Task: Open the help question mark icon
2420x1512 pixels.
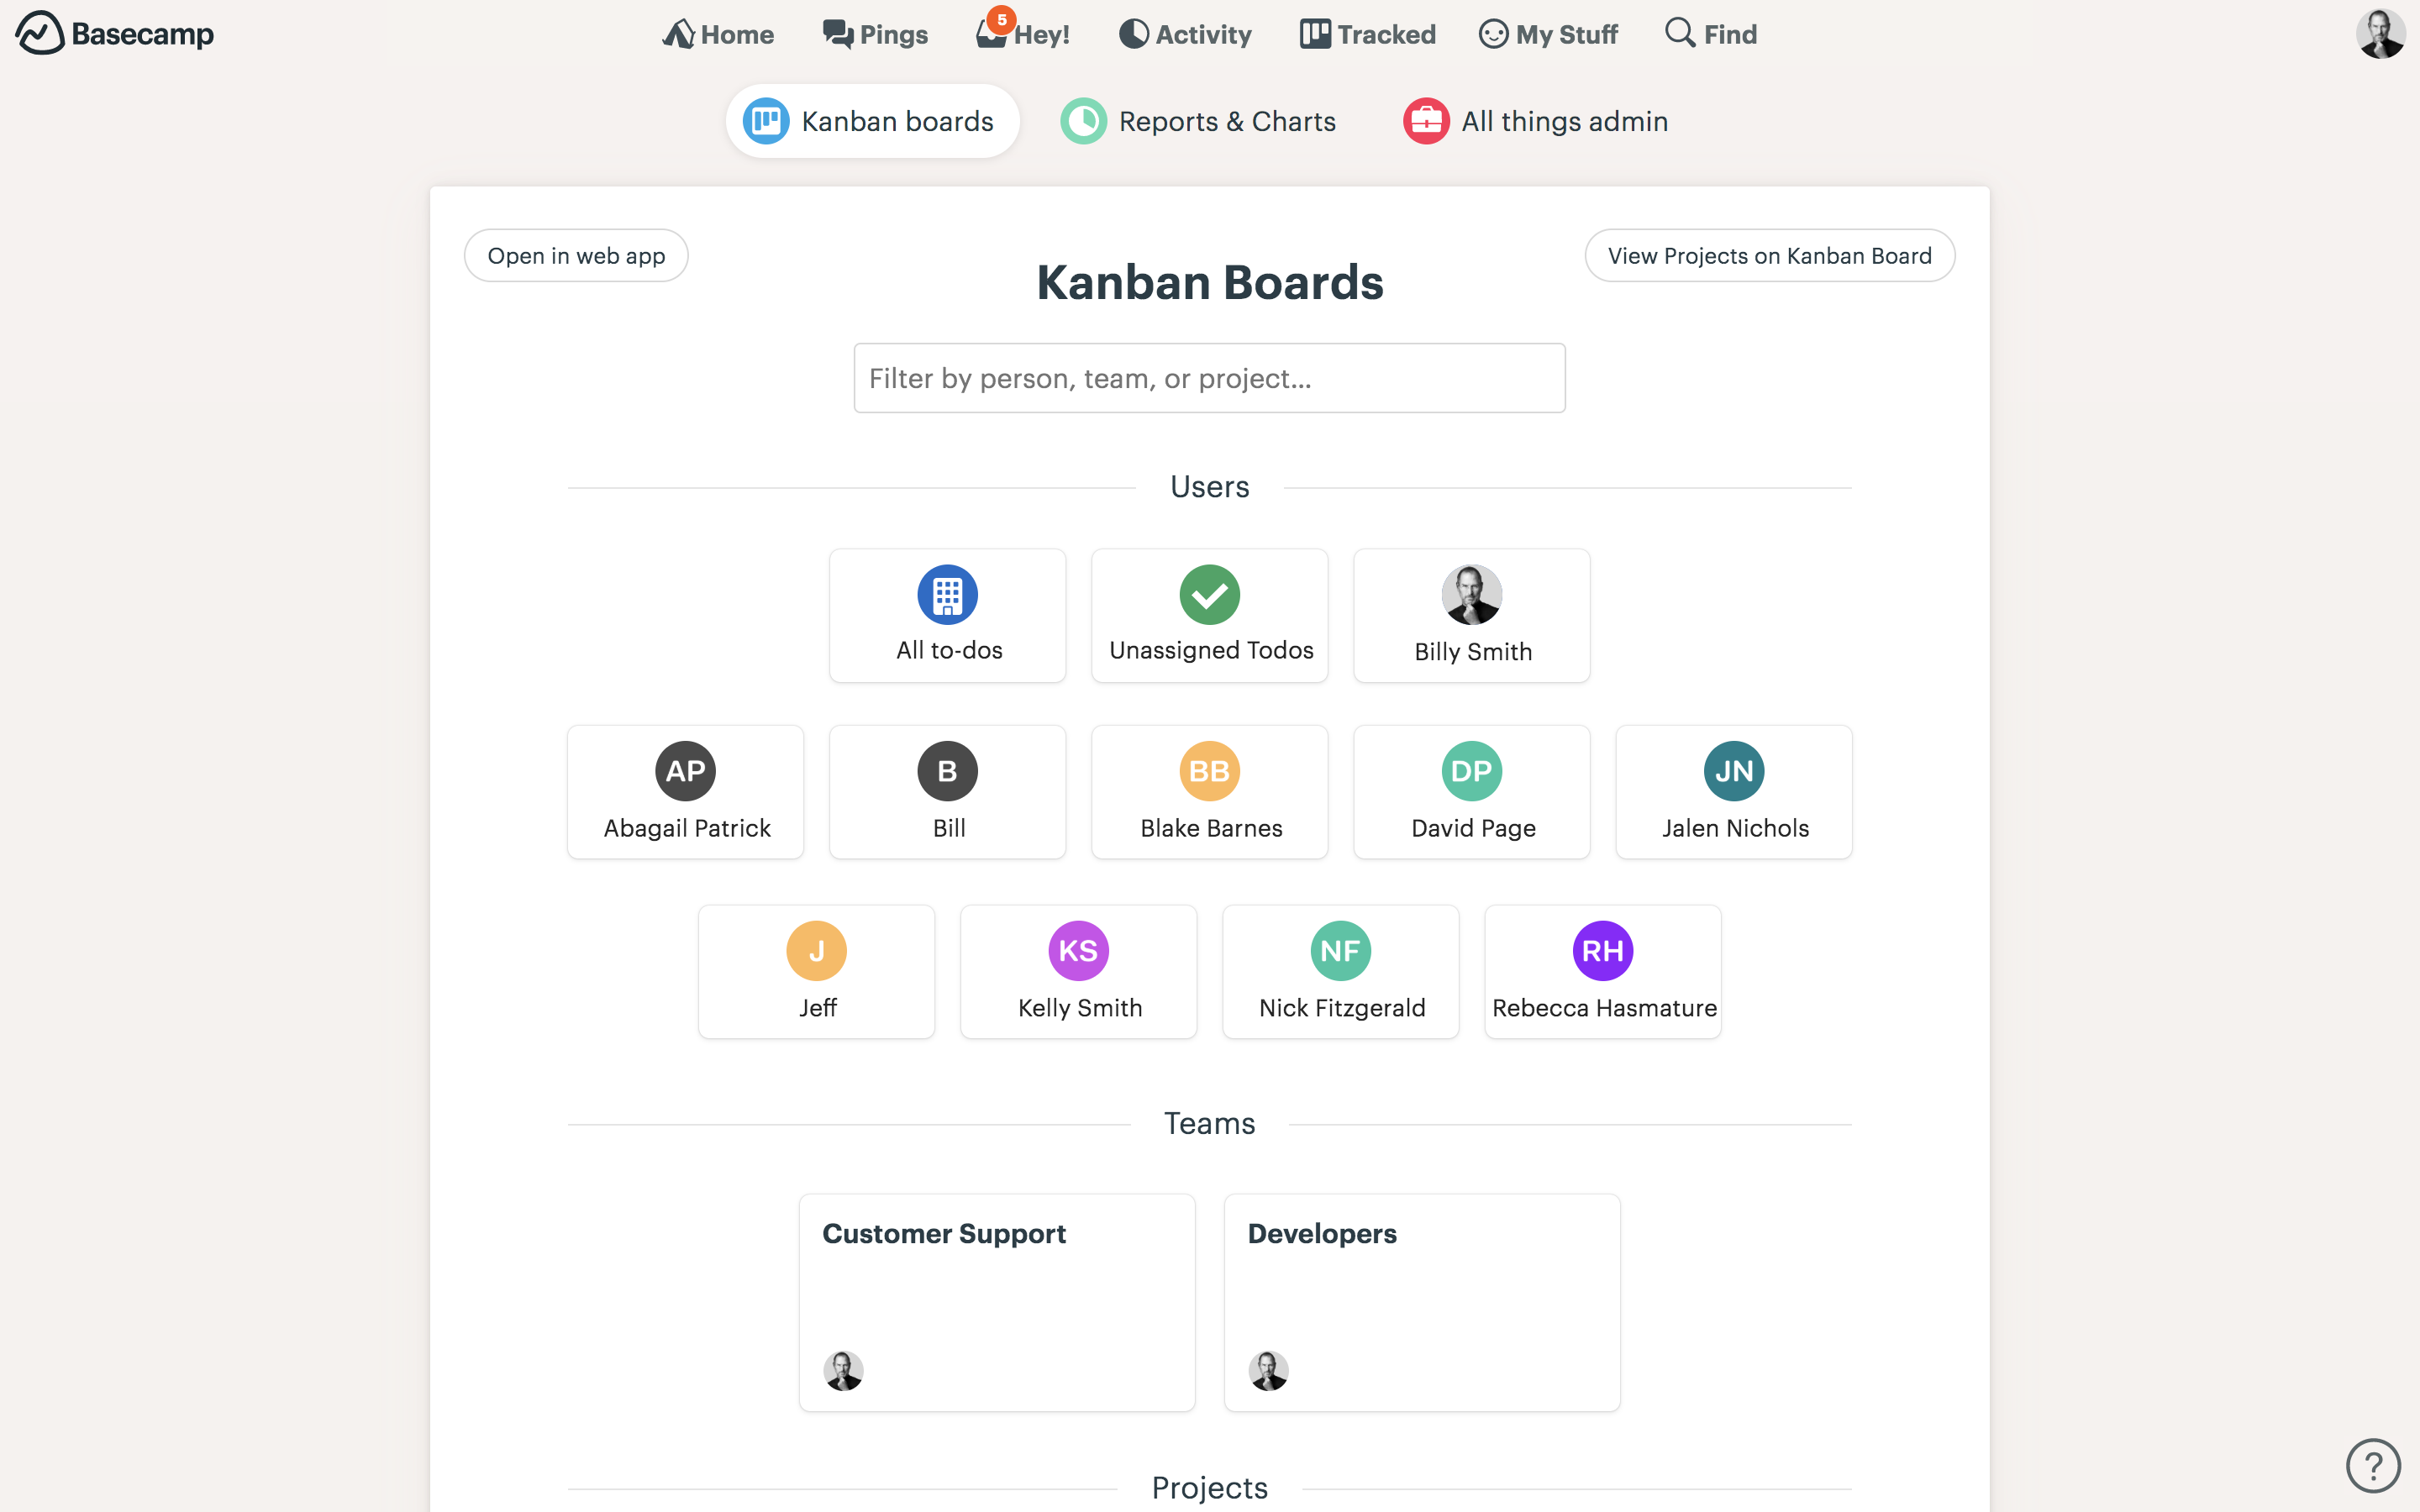Action: coord(2373,1465)
